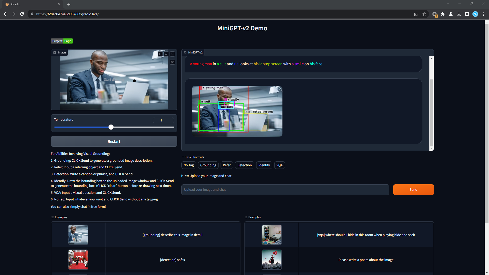This screenshot has height=275, width=489.
Task: Select the Grounding task shortcut
Action: coord(208,165)
